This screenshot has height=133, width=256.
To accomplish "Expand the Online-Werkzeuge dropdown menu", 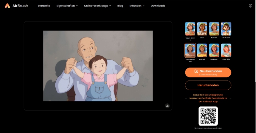I will pyautogui.click(x=98, y=6).
